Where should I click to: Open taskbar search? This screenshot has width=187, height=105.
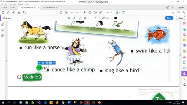coord(9,102)
